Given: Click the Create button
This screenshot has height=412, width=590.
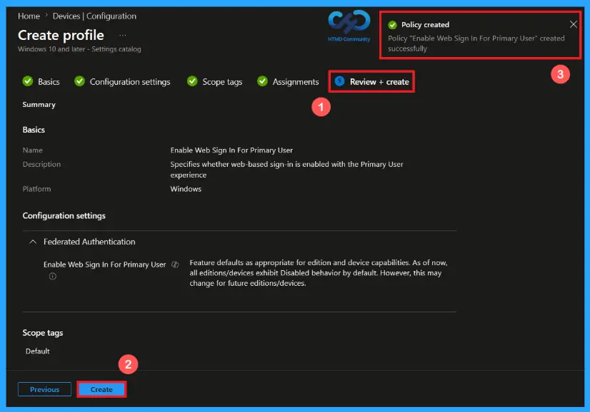Looking at the screenshot, I should tap(101, 389).
